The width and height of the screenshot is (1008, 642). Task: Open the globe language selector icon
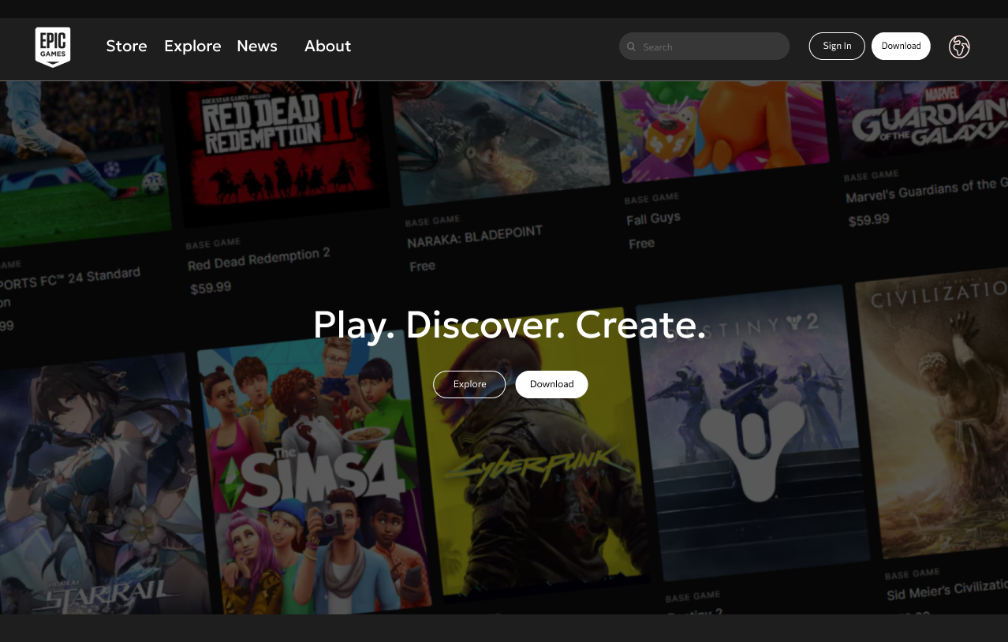(958, 47)
